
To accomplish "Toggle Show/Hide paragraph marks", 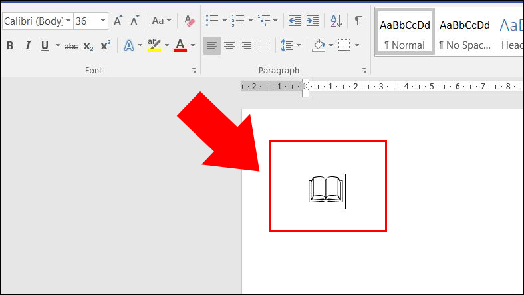I will pyautogui.click(x=358, y=21).
